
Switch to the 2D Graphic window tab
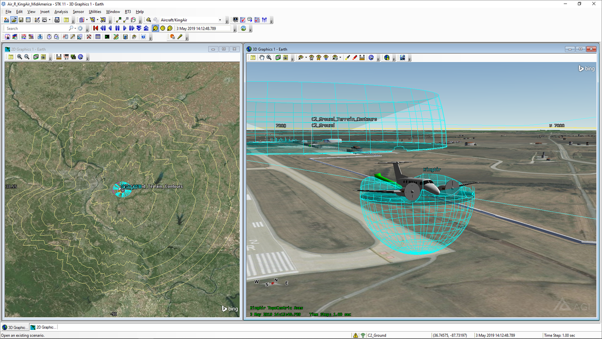(44, 327)
